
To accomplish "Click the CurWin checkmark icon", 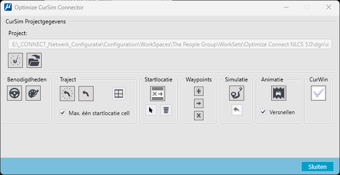I will tap(318, 93).
